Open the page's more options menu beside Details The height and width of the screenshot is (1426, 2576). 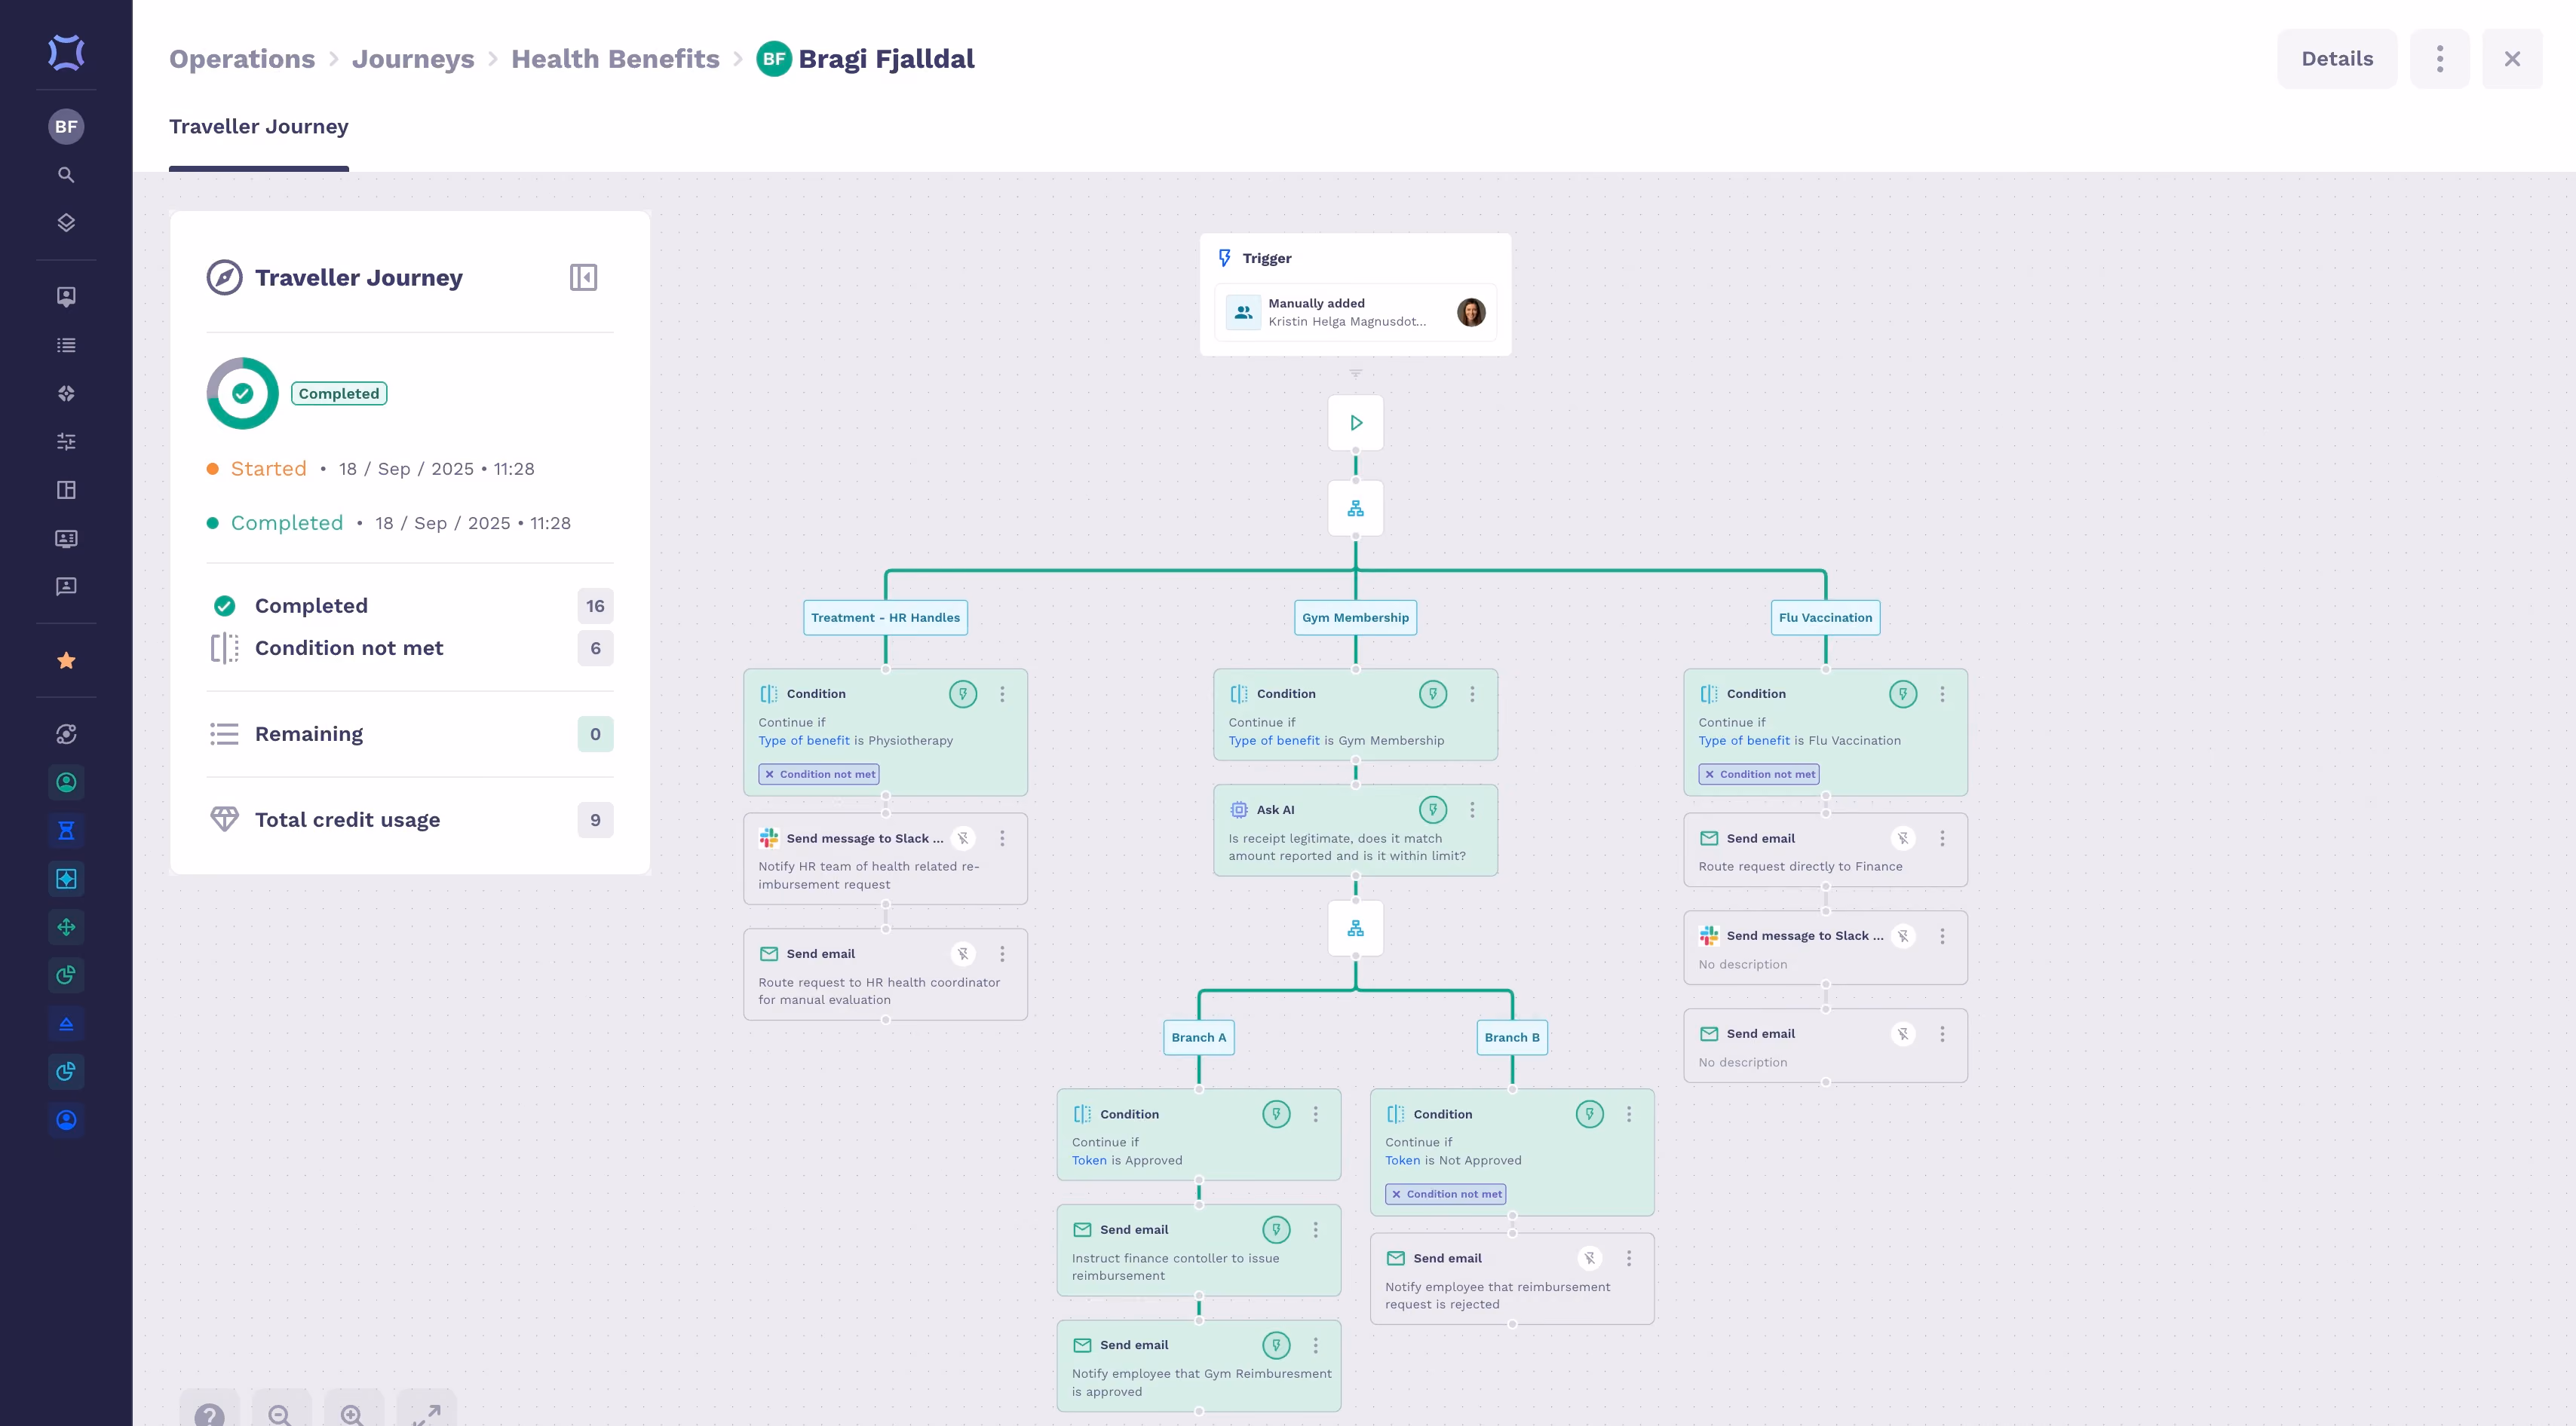click(x=2439, y=59)
